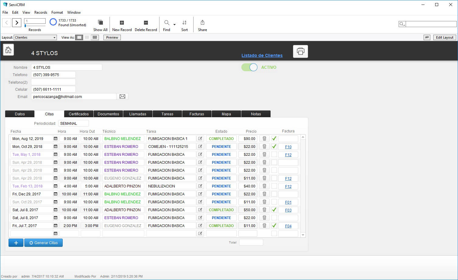Click the records position slider

coord(35,26)
